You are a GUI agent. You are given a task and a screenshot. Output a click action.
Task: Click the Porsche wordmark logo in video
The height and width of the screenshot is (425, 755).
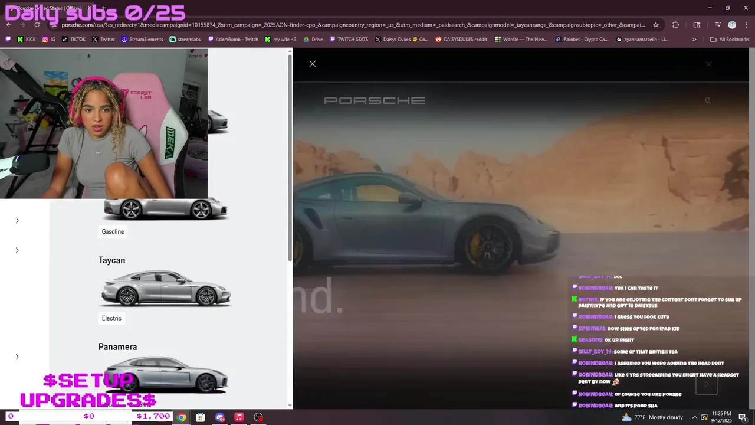click(x=375, y=100)
